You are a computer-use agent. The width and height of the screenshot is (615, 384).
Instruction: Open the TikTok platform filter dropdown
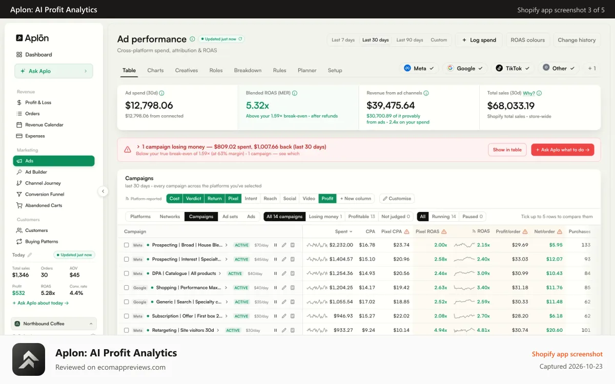[x=513, y=68]
